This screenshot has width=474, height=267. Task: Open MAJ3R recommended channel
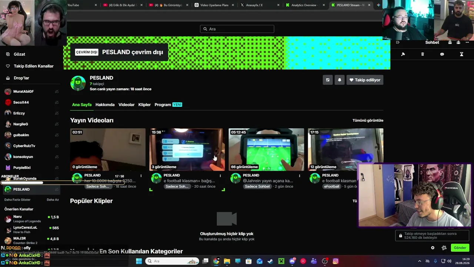[31, 241]
